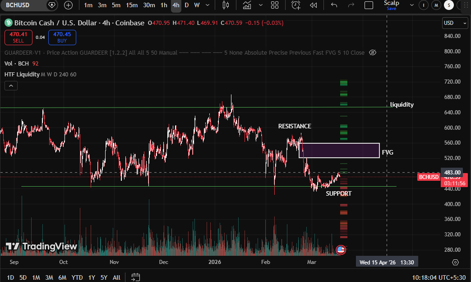Collapse the chart legend arrow
The height and width of the screenshot is (282, 471).
click(x=10, y=85)
